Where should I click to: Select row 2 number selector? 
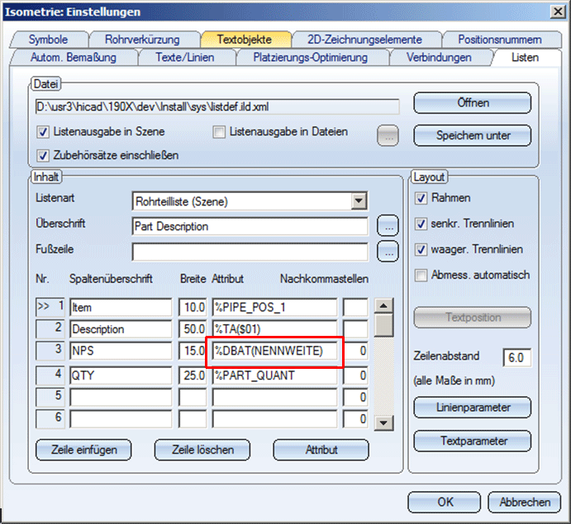[50, 328]
